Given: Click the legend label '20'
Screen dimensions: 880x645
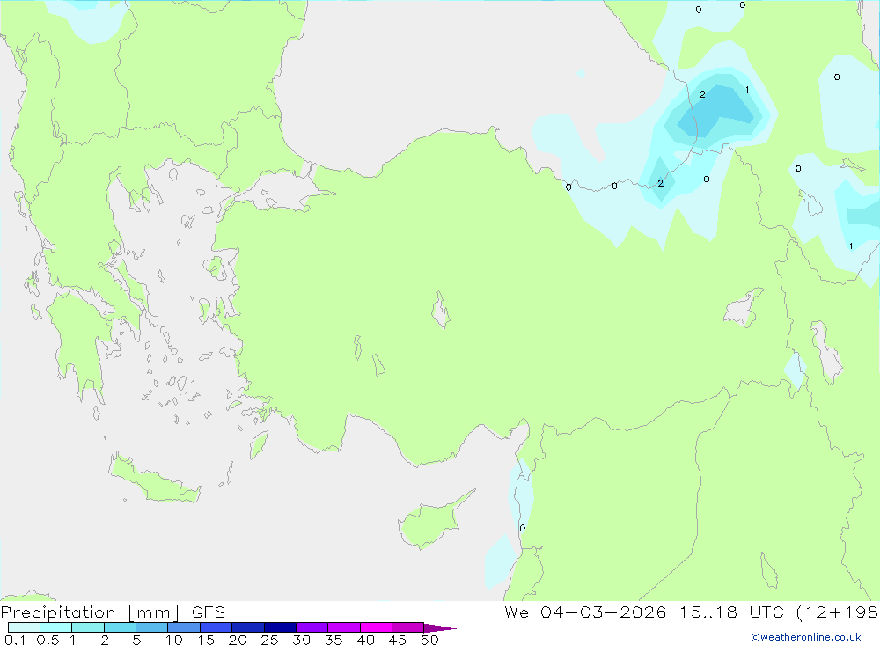Looking at the screenshot, I should tap(238, 640).
